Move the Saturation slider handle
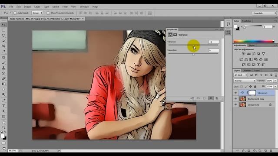The width and height of the screenshot is (278, 156). click(x=193, y=54)
